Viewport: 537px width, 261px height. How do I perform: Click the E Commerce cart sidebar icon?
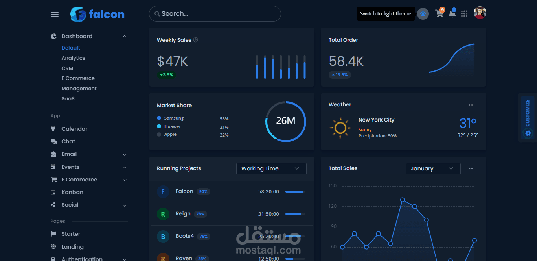point(54,180)
